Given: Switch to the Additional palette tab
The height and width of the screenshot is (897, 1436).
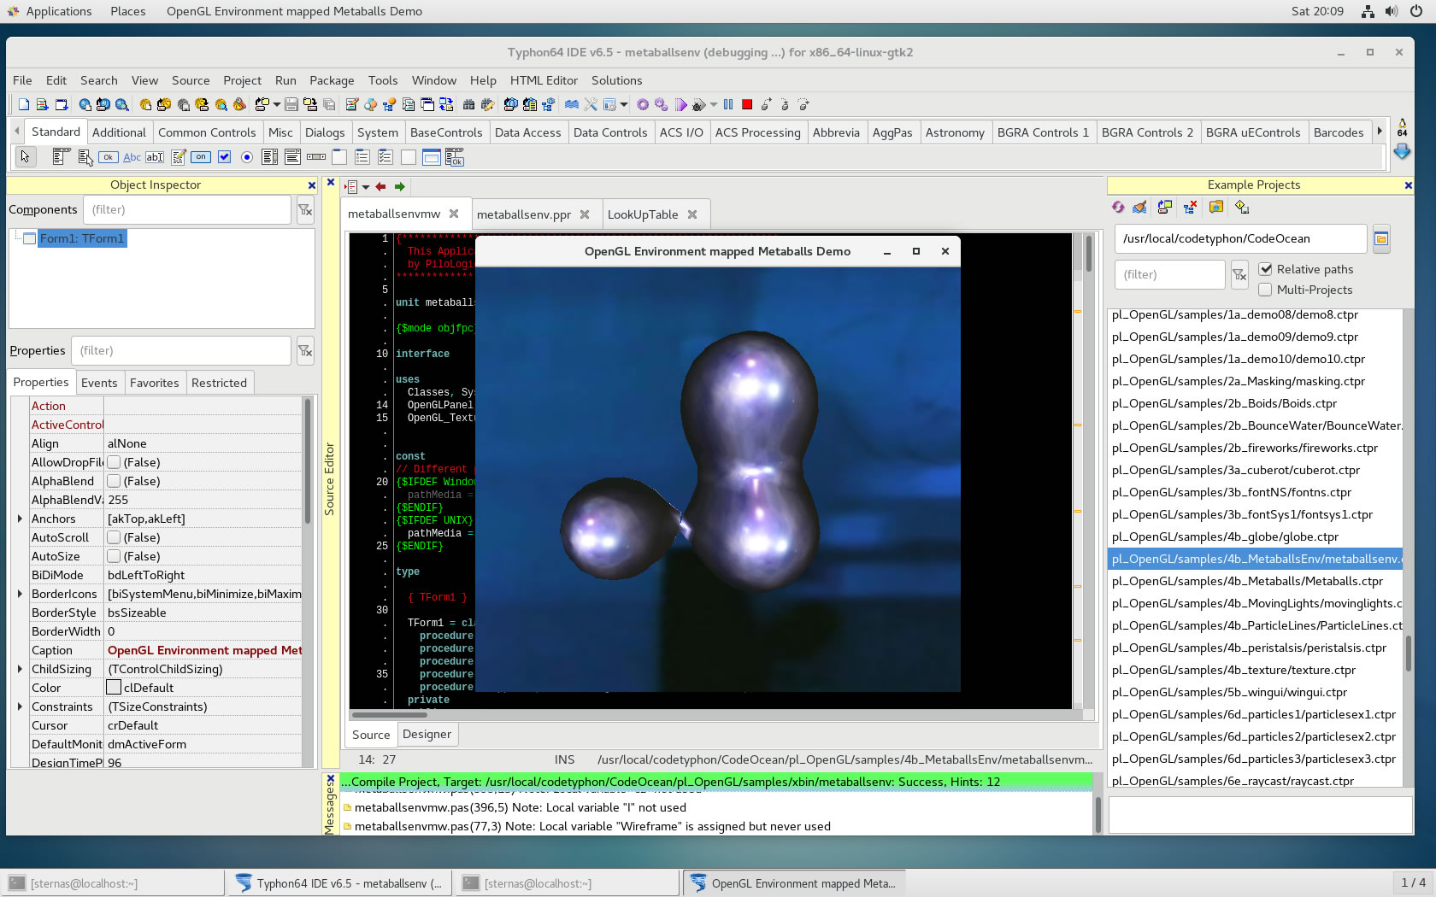Looking at the screenshot, I should point(119,132).
